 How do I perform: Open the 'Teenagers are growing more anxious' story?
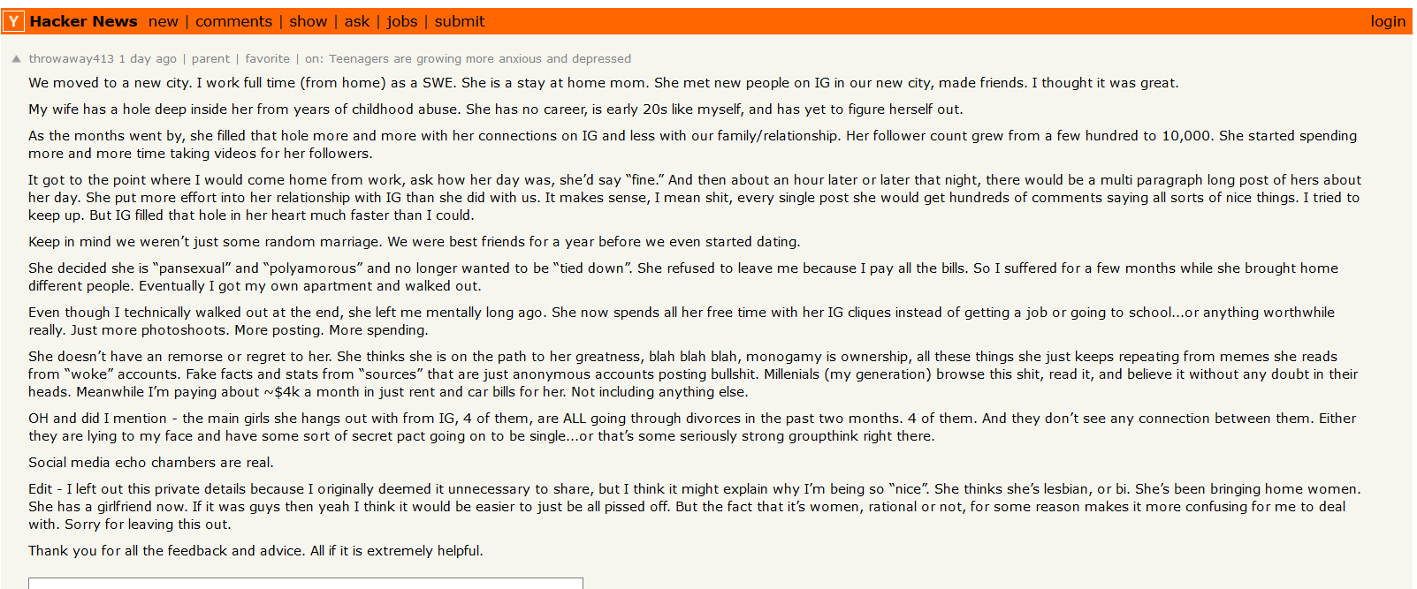pos(479,59)
